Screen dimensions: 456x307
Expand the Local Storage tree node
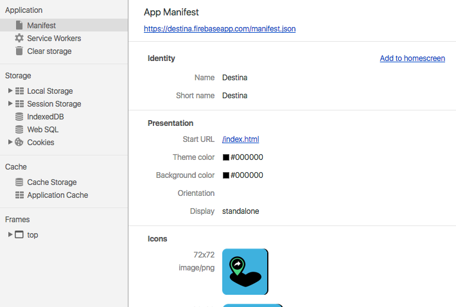click(x=10, y=91)
